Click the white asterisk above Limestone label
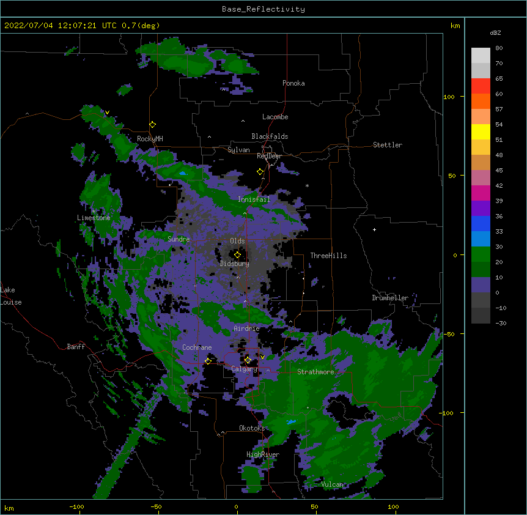Screen dimensions: 527x515 point(94,212)
